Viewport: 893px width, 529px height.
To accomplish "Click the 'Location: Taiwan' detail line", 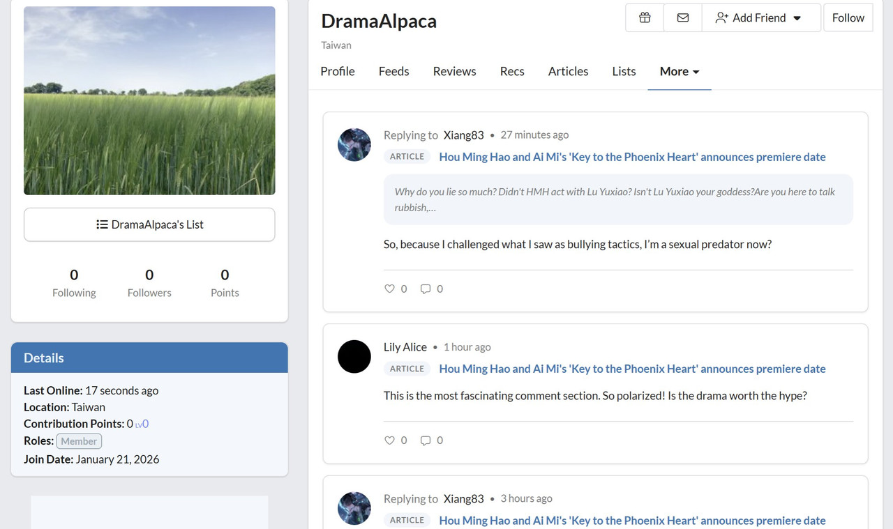I will [65, 407].
